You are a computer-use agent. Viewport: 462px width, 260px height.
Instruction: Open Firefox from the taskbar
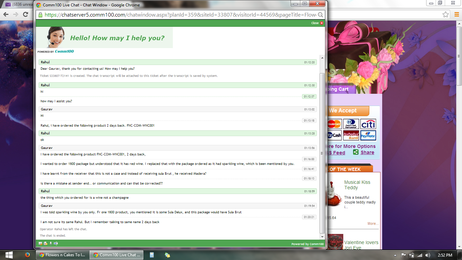pyautogui.click(x=27, y=255)
